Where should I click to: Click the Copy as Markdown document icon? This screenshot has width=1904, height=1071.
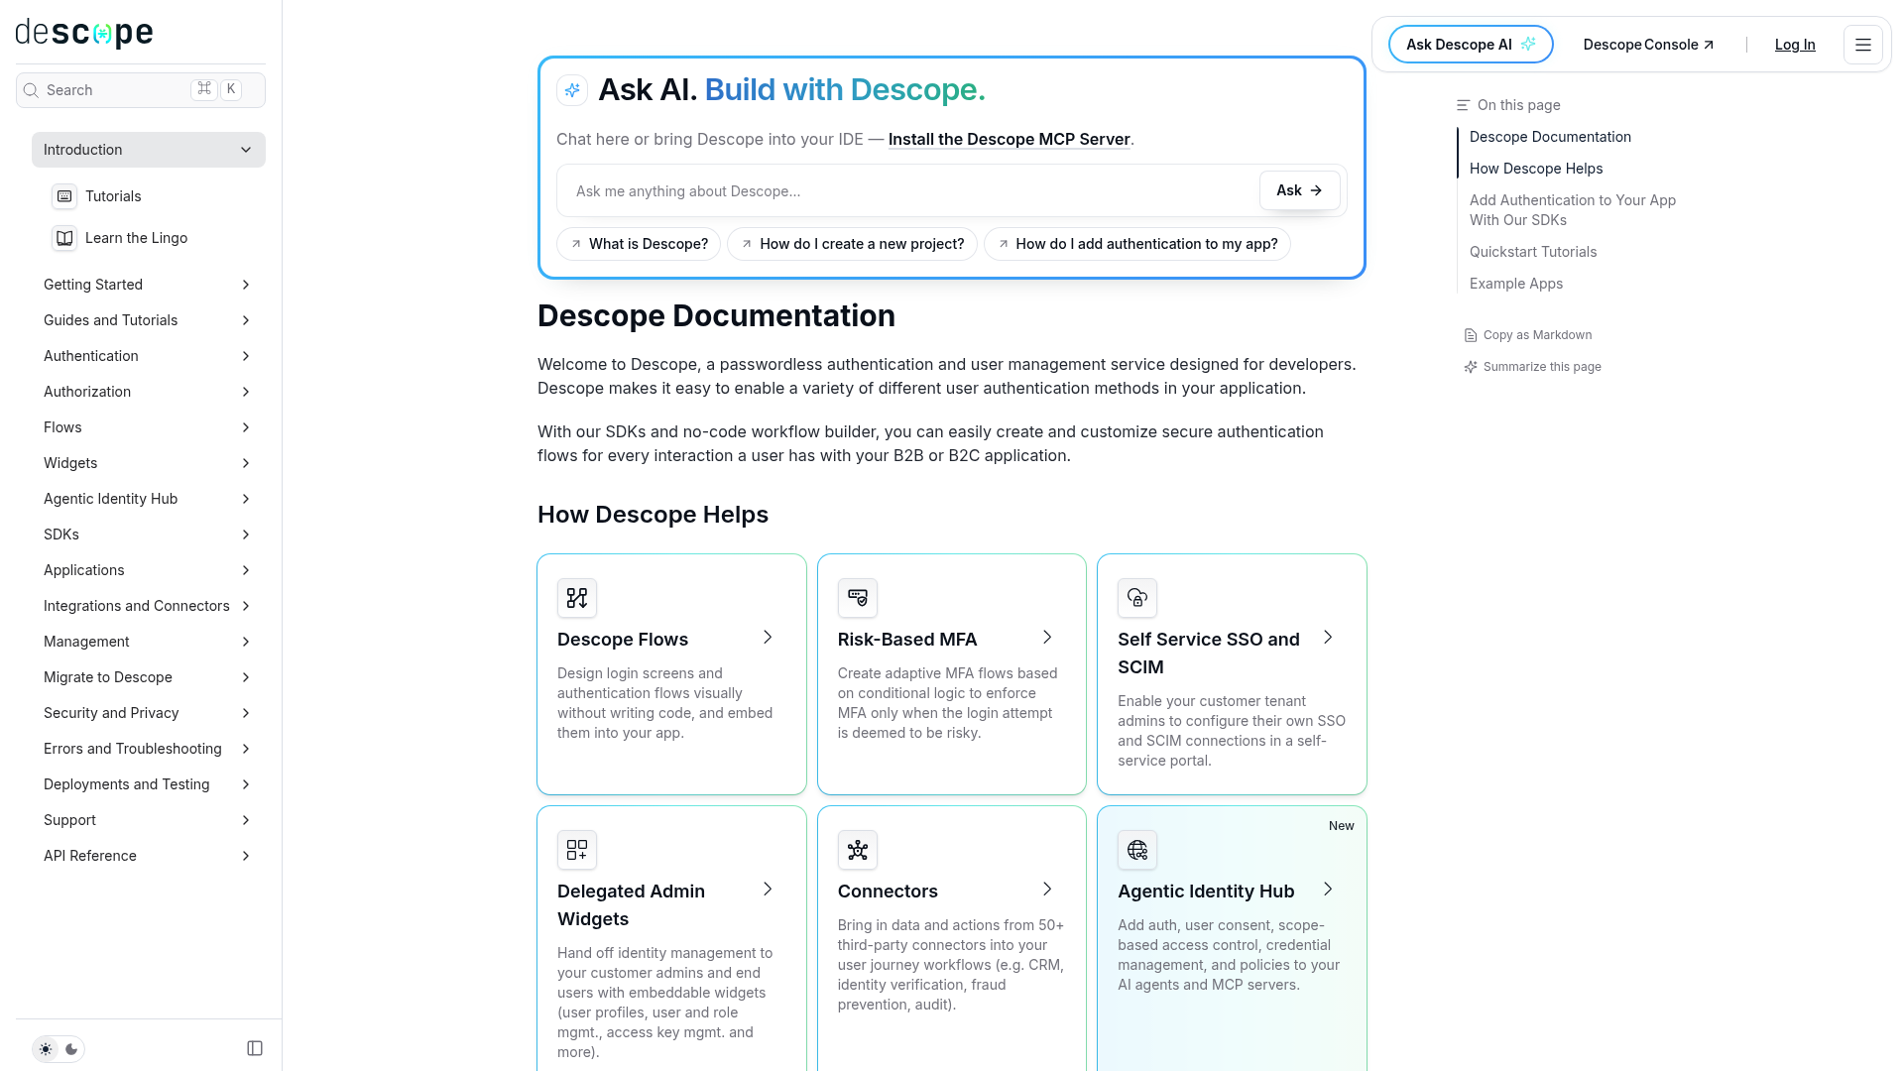1471,335
